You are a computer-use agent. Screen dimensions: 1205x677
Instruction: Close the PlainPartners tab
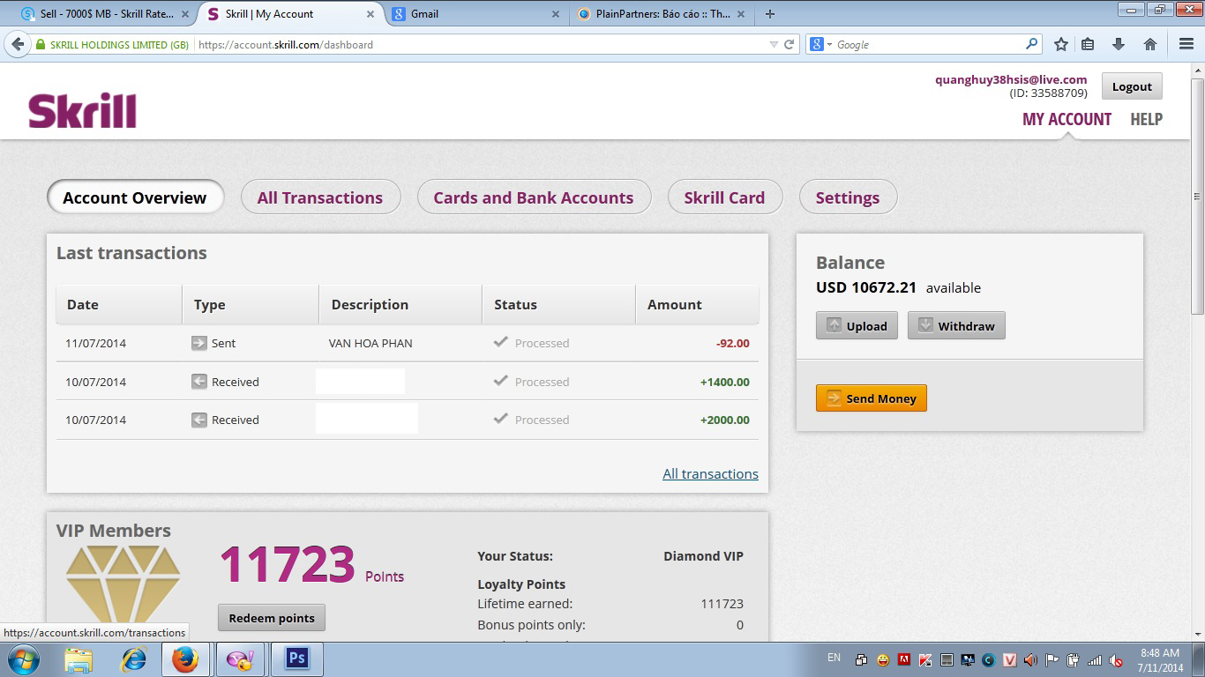tap(741, 14)
